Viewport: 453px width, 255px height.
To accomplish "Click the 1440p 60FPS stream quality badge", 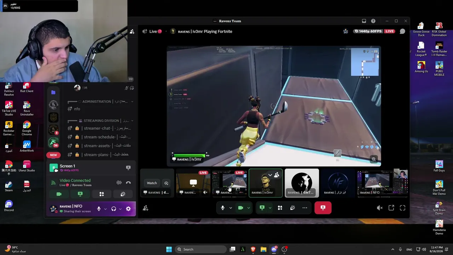I will [368, 31].
